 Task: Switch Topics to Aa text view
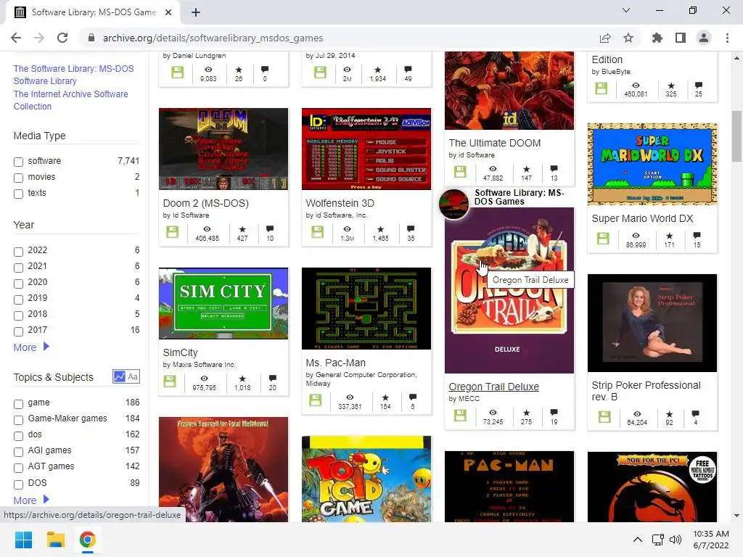pos(134,376)
